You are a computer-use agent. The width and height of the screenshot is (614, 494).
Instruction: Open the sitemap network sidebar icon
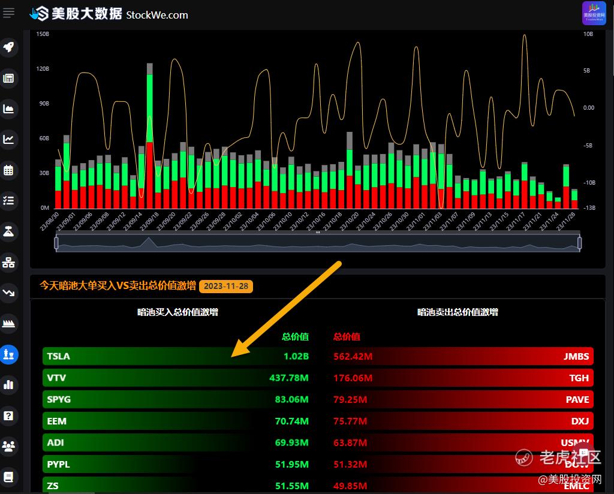pos(8,262)
